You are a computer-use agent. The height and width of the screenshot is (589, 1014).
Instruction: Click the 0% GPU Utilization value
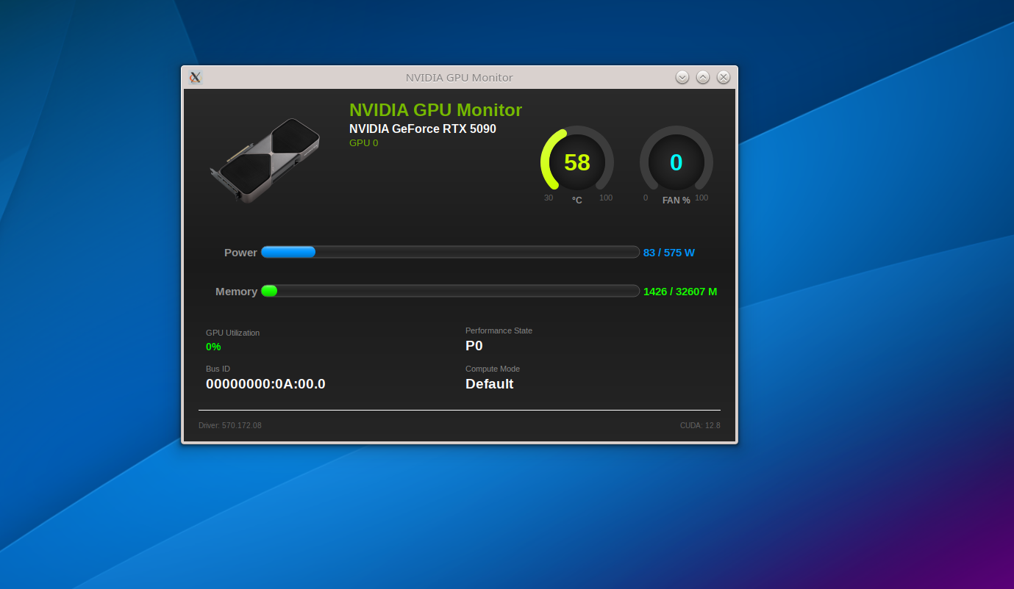(213, 347)
